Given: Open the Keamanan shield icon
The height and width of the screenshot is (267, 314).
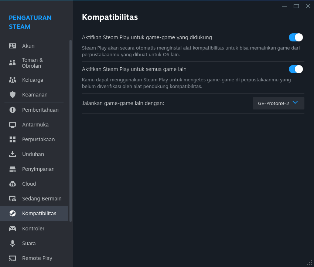Looking at the screenshot, I should (13, 95).
